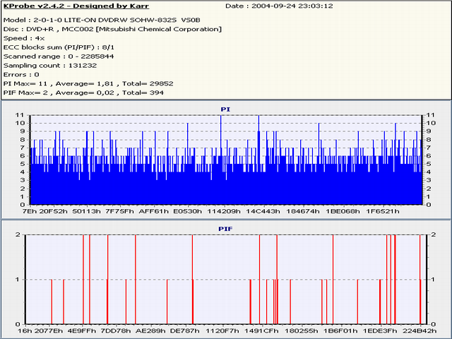Image resolution: width=452 pixels, height=339 pixels.
Task: Select the E0530h axis label
Action: point(187,211)
